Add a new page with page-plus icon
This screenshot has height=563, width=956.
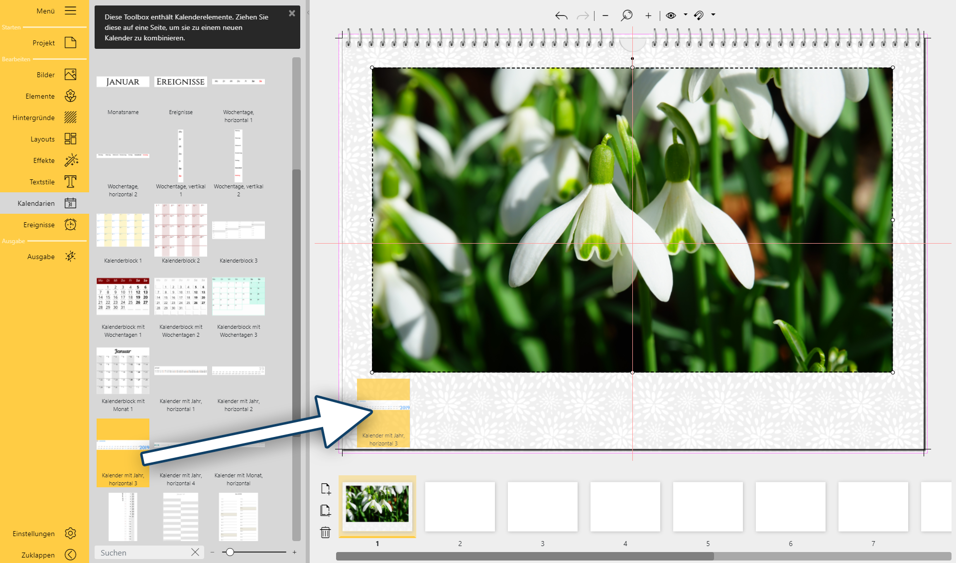coord(326,489)
